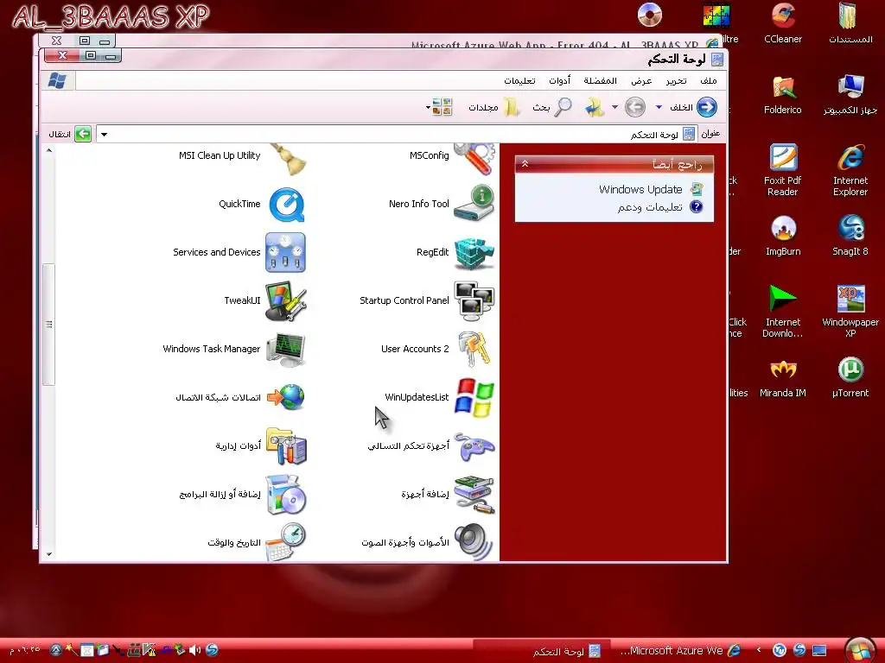This screenshot has height=663, width=885.
Task: Launch the Nero Info Tool icon
Action: (x=474, y=204)
